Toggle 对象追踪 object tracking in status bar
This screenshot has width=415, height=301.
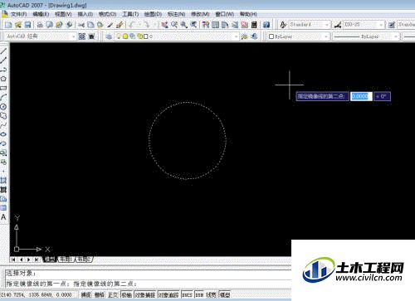(x=168, y=295)
